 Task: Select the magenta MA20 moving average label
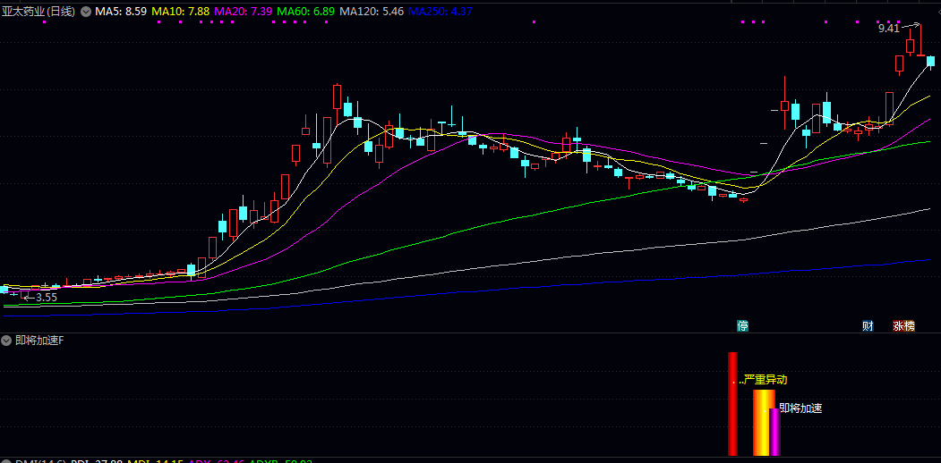tap(244, 12)
